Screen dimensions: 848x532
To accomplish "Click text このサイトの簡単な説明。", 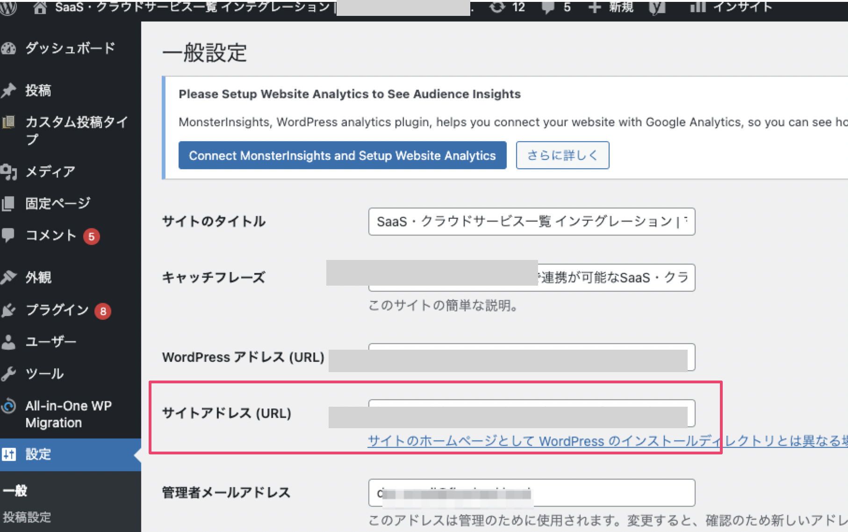I will (443, 306).
